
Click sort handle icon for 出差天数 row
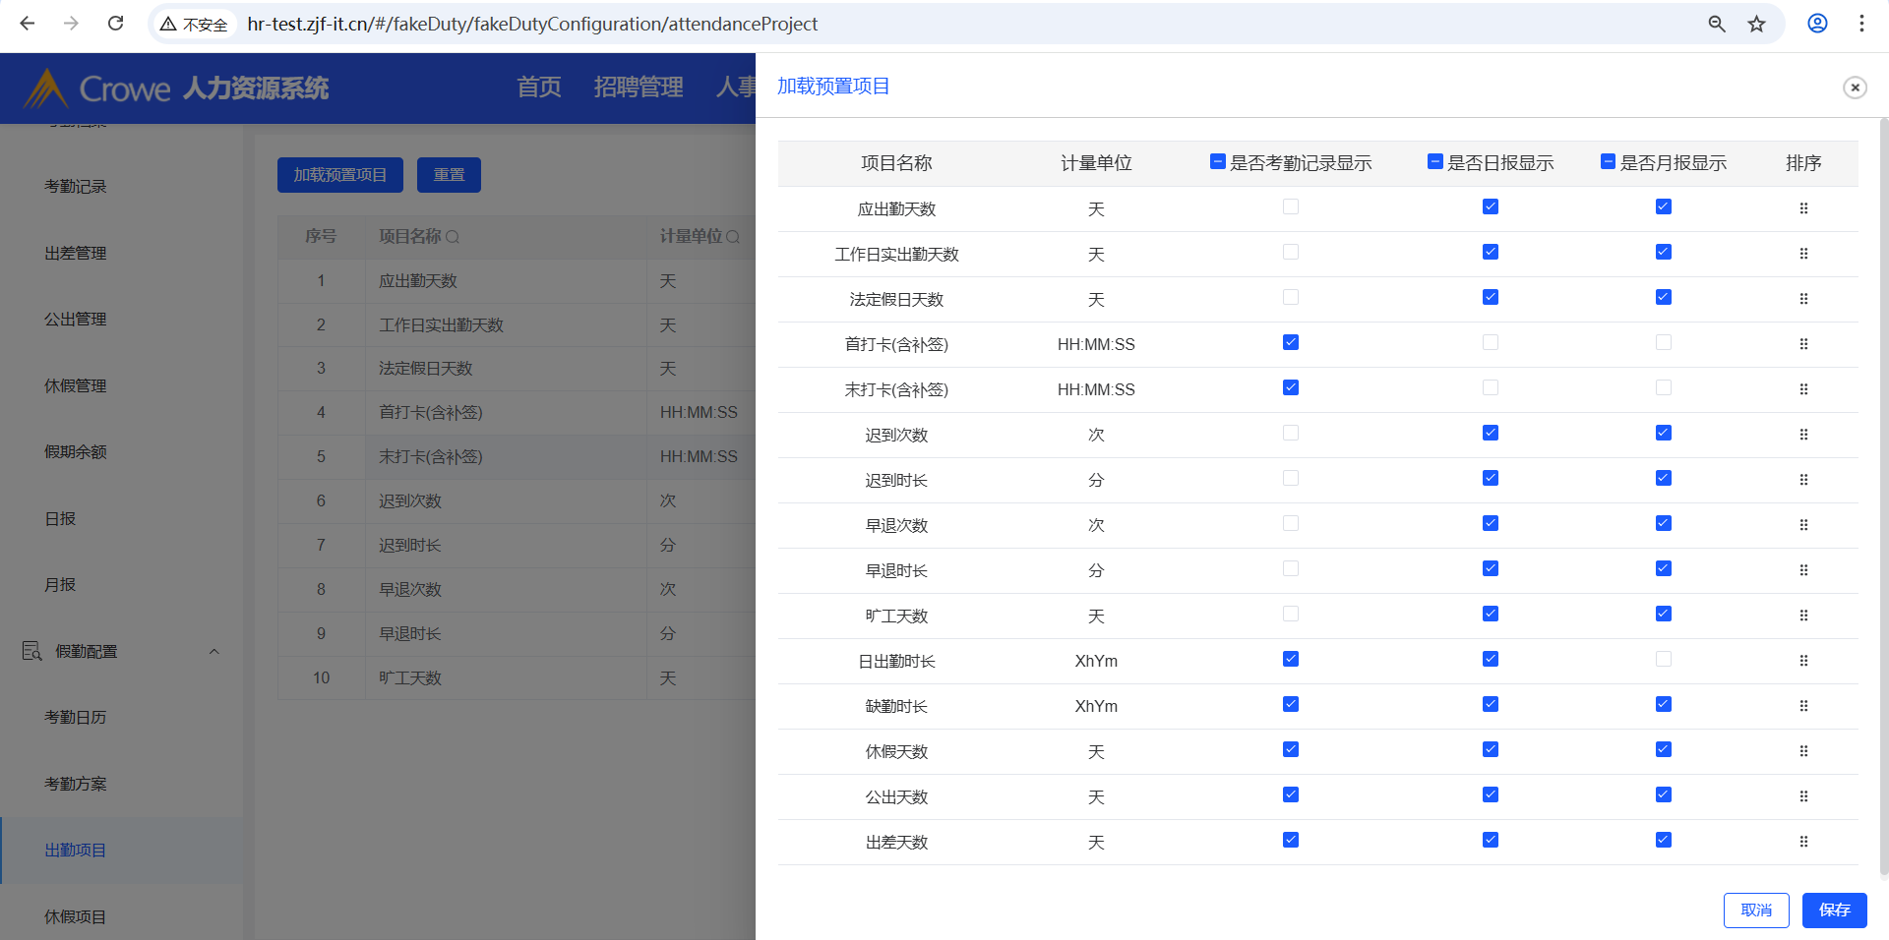point(1802,842)
